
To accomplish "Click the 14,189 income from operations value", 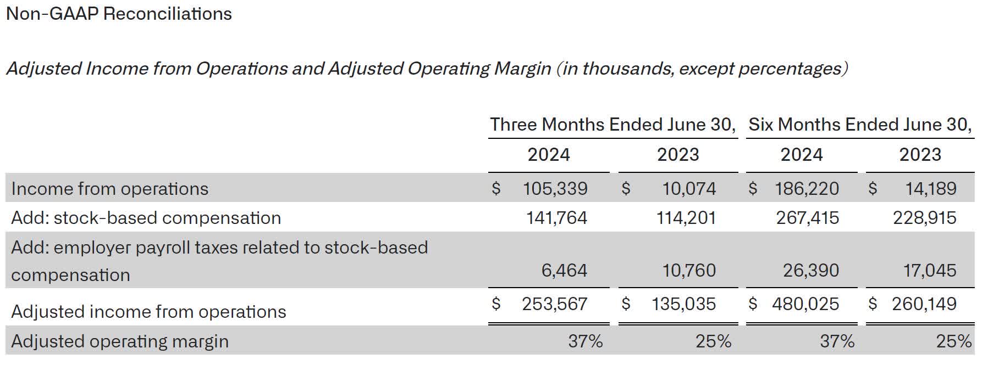I will [x=930, y=189].
